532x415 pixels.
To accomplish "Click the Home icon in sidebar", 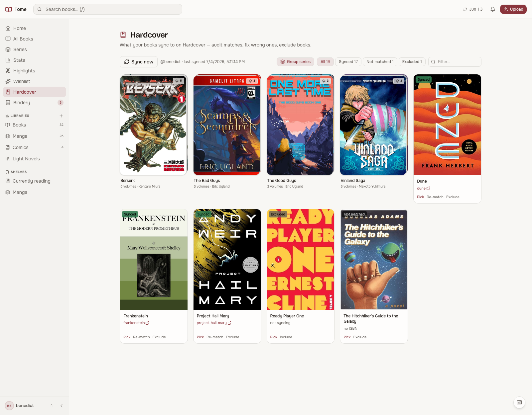I will click(x=8, y=28).
